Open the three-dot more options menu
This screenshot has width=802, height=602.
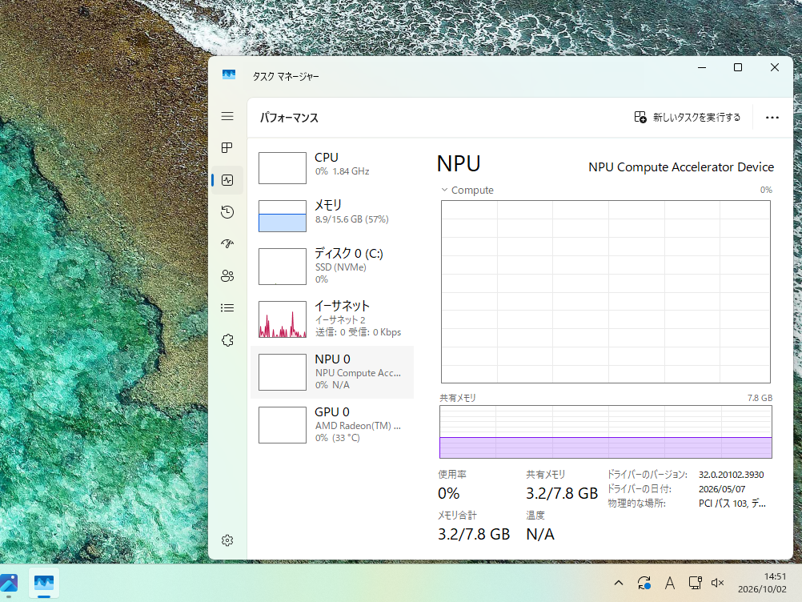pyautogui.click(x=772, y=118)
